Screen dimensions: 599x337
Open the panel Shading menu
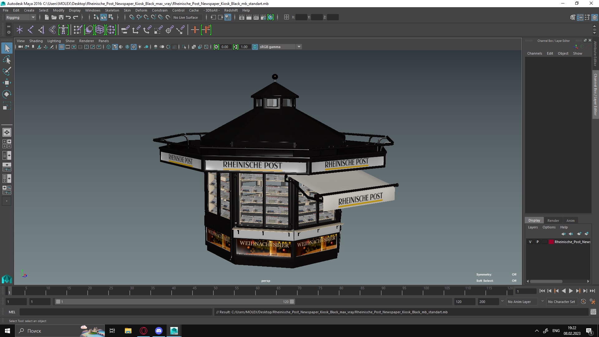(x=36, y=41)
